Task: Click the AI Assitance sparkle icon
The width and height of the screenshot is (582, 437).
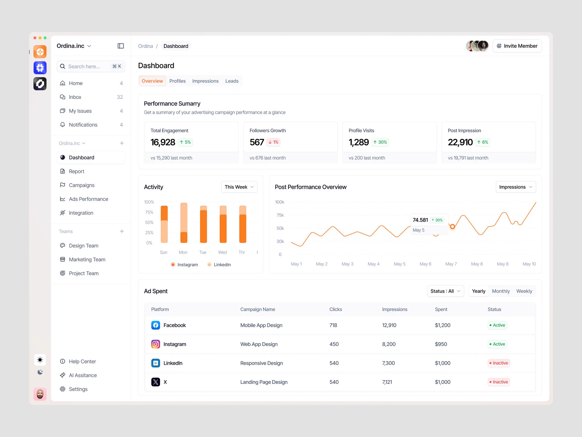Action: (x=63, y=375)
